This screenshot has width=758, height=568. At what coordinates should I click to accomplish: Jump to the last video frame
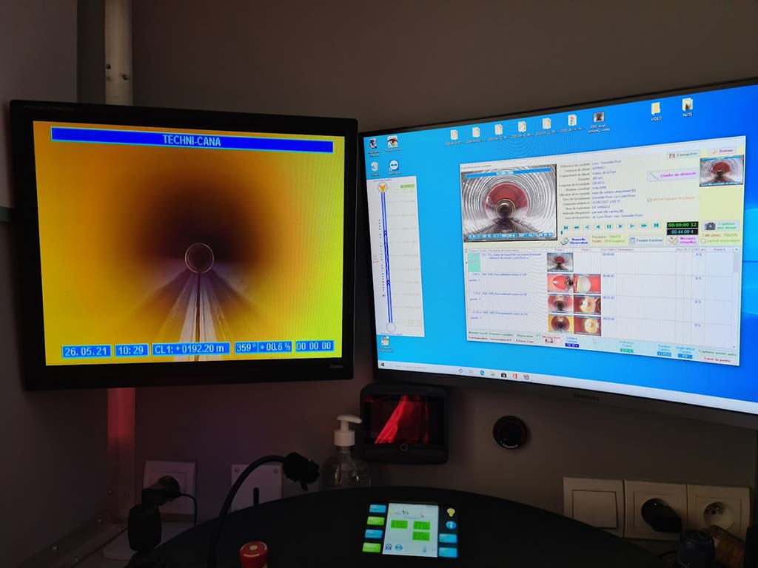656,225
